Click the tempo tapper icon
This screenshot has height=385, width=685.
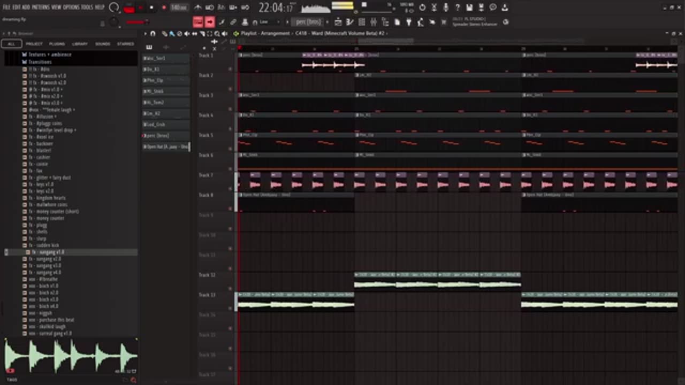[x=421, y=22]
